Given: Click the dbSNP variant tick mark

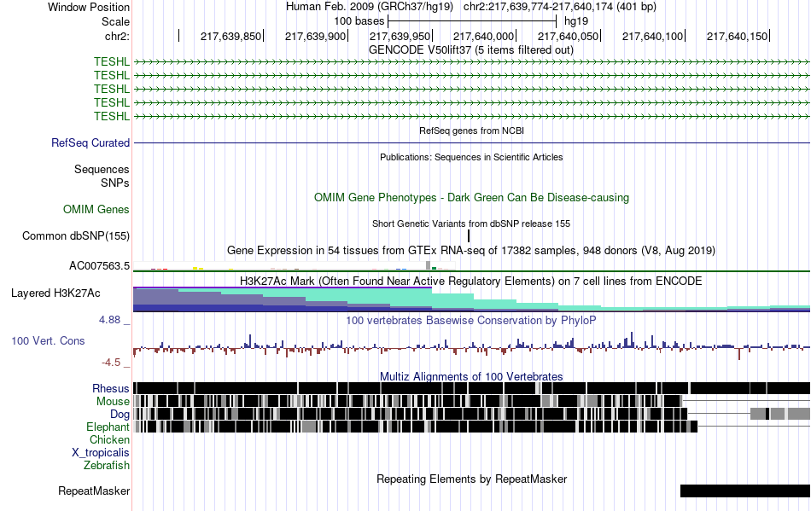Looking at the screenshot, I should [469, 236].
